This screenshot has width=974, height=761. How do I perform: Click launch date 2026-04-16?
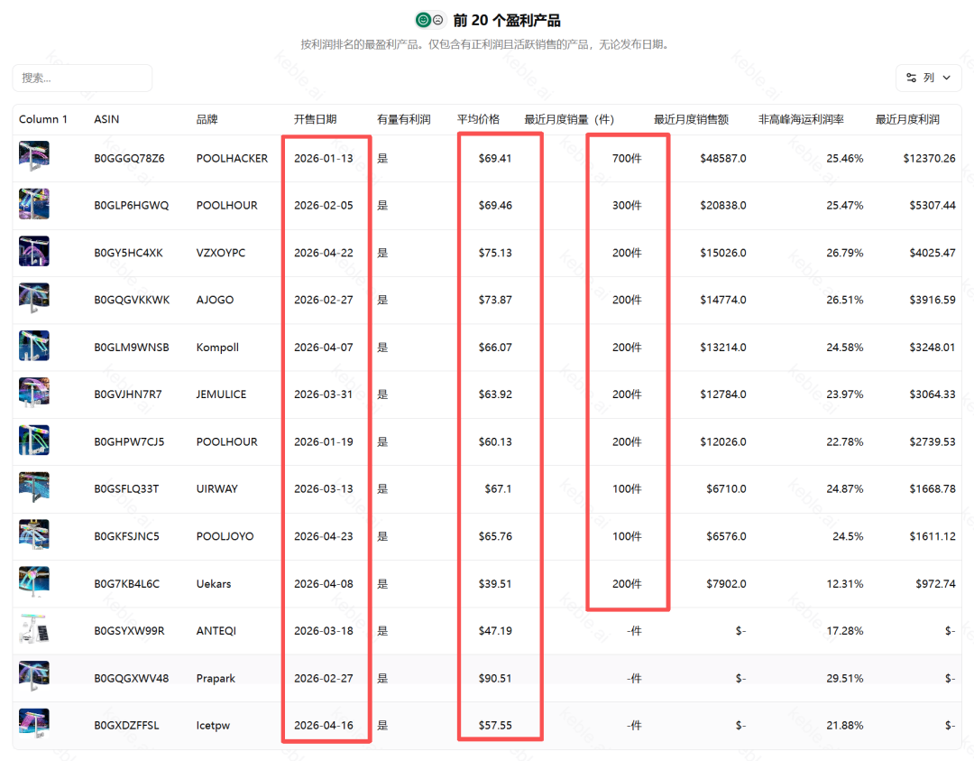(324, 726)
